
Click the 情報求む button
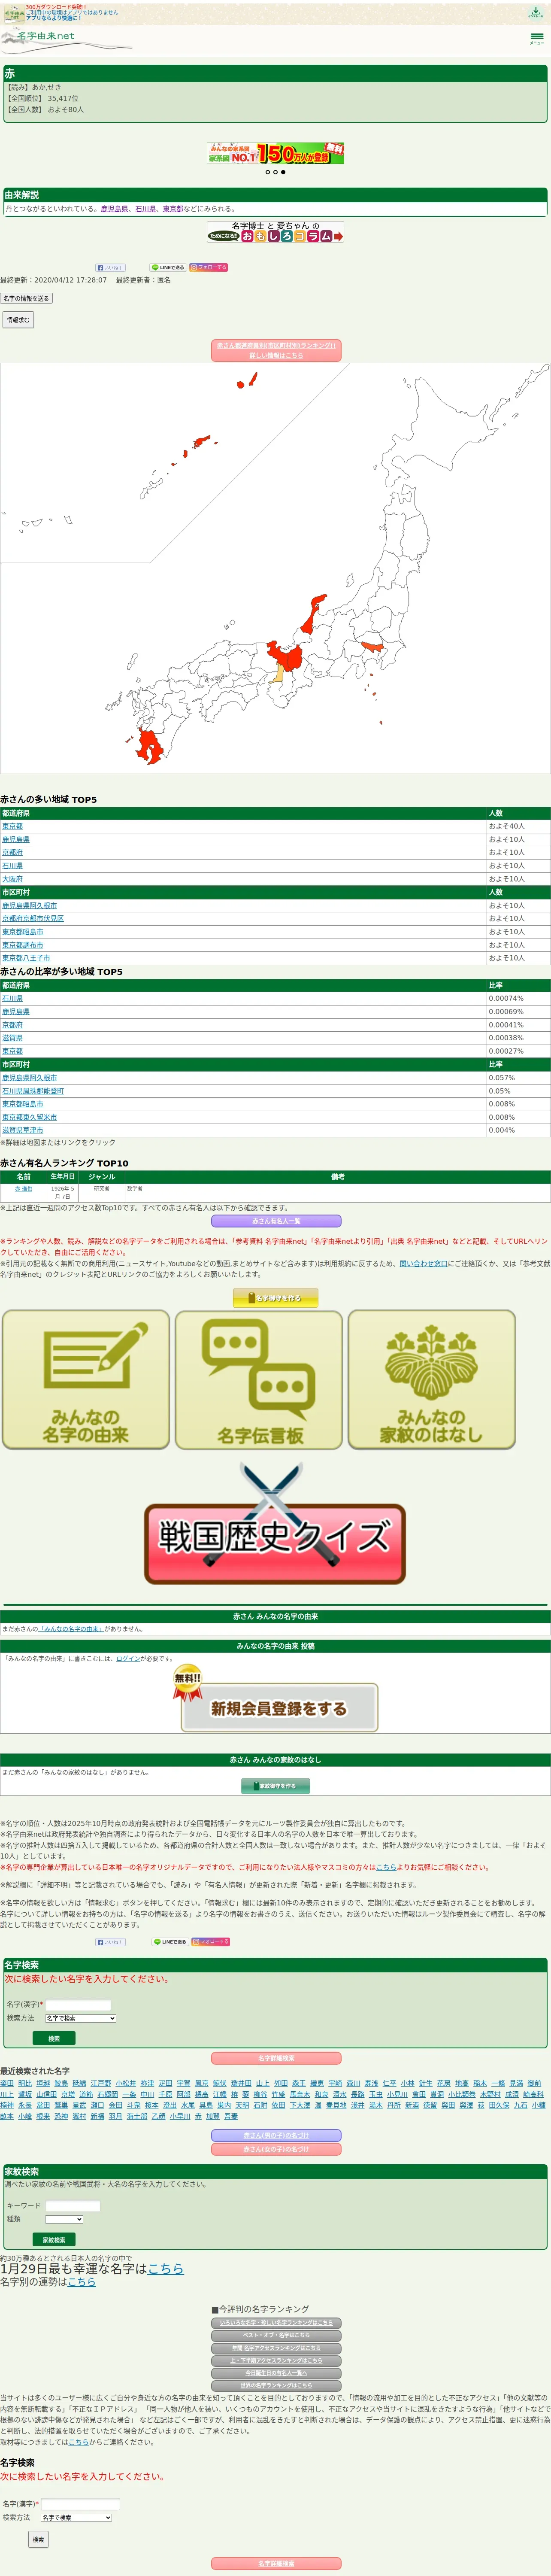pyautogui.click(x=18, y=320)
